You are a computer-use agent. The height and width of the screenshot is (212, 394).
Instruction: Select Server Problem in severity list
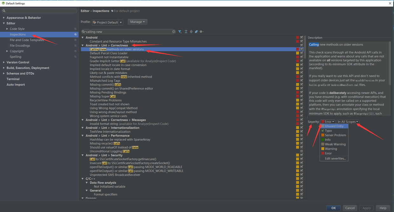click(x=334, y=135)
